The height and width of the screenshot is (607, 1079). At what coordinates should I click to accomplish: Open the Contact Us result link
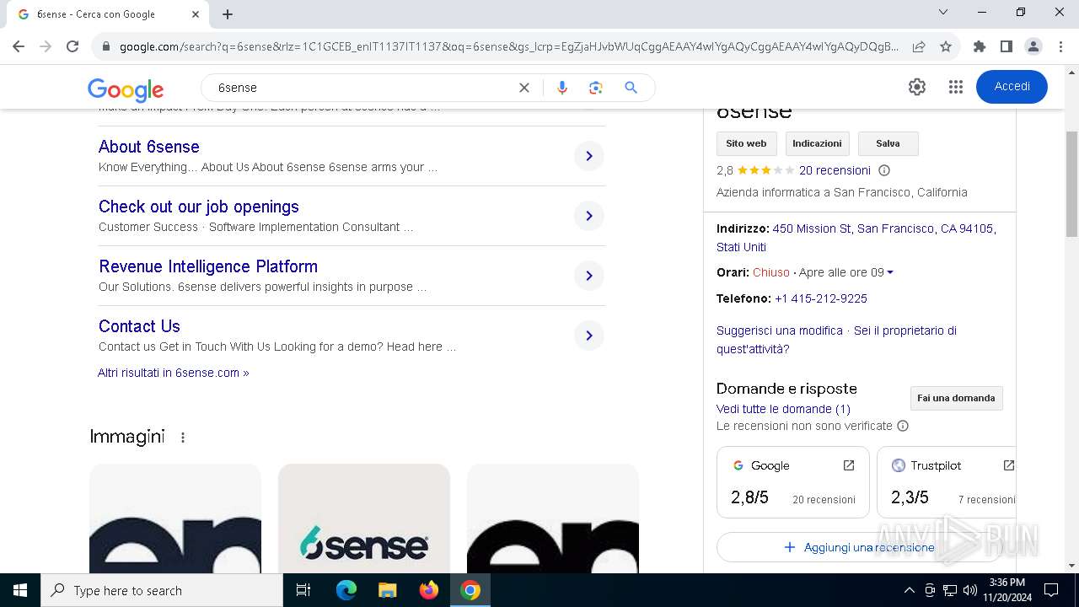pos(139,326)
